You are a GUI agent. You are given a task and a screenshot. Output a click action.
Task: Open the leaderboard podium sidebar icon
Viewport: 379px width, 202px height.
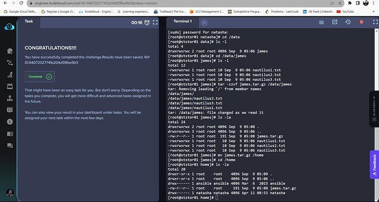(x=10, y=98)
